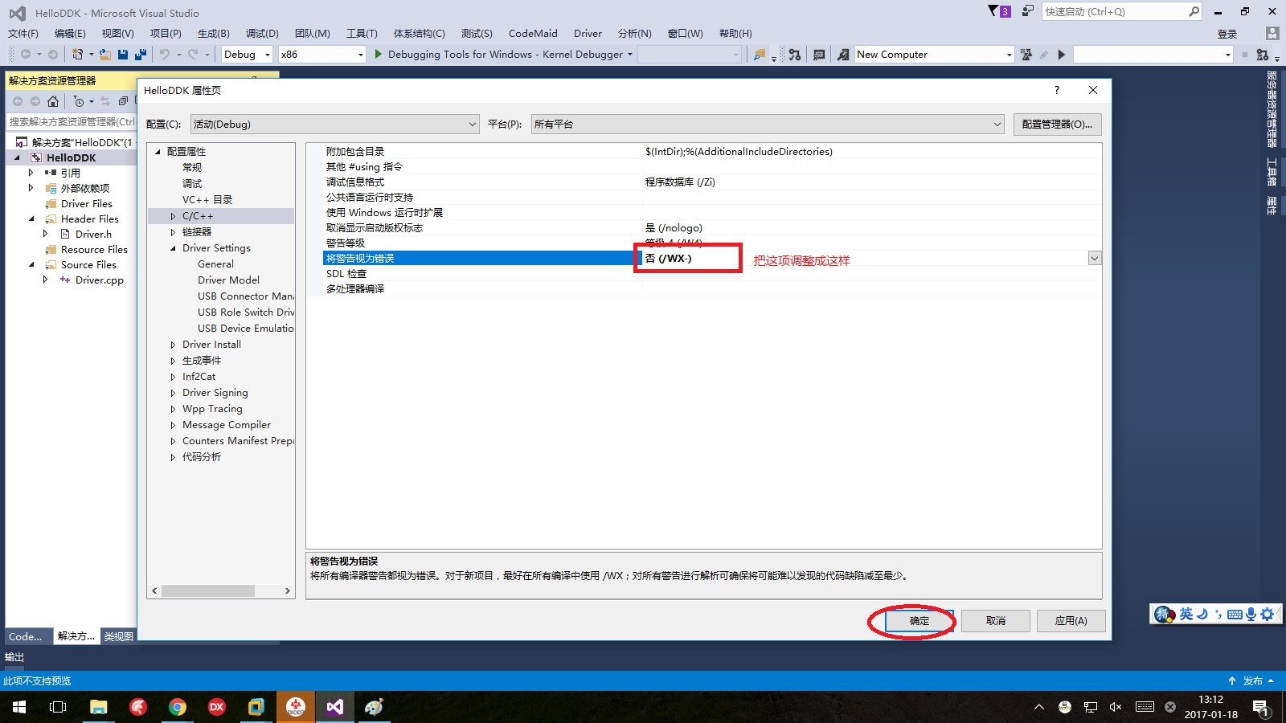Image resolution: width=1286 pixels, height=723 pixels.
Task: Click the tree scrollbar right arrow
Action: [x=288, y=590]
